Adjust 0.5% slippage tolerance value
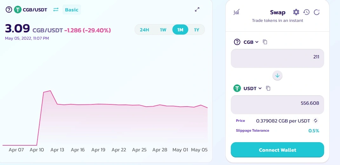Screen dimensions: 340x165 tap(314, 131)
